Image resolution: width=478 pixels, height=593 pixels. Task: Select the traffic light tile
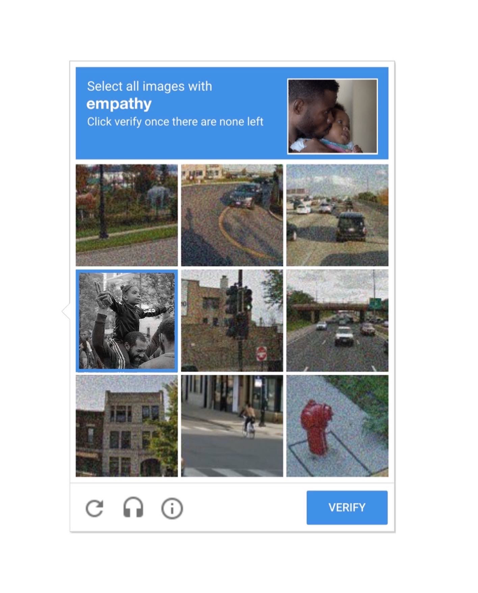232,321
